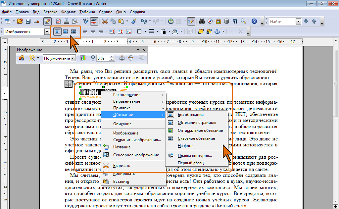
Task: Toggle Show Draw Functions button
Action: (191, 21)
